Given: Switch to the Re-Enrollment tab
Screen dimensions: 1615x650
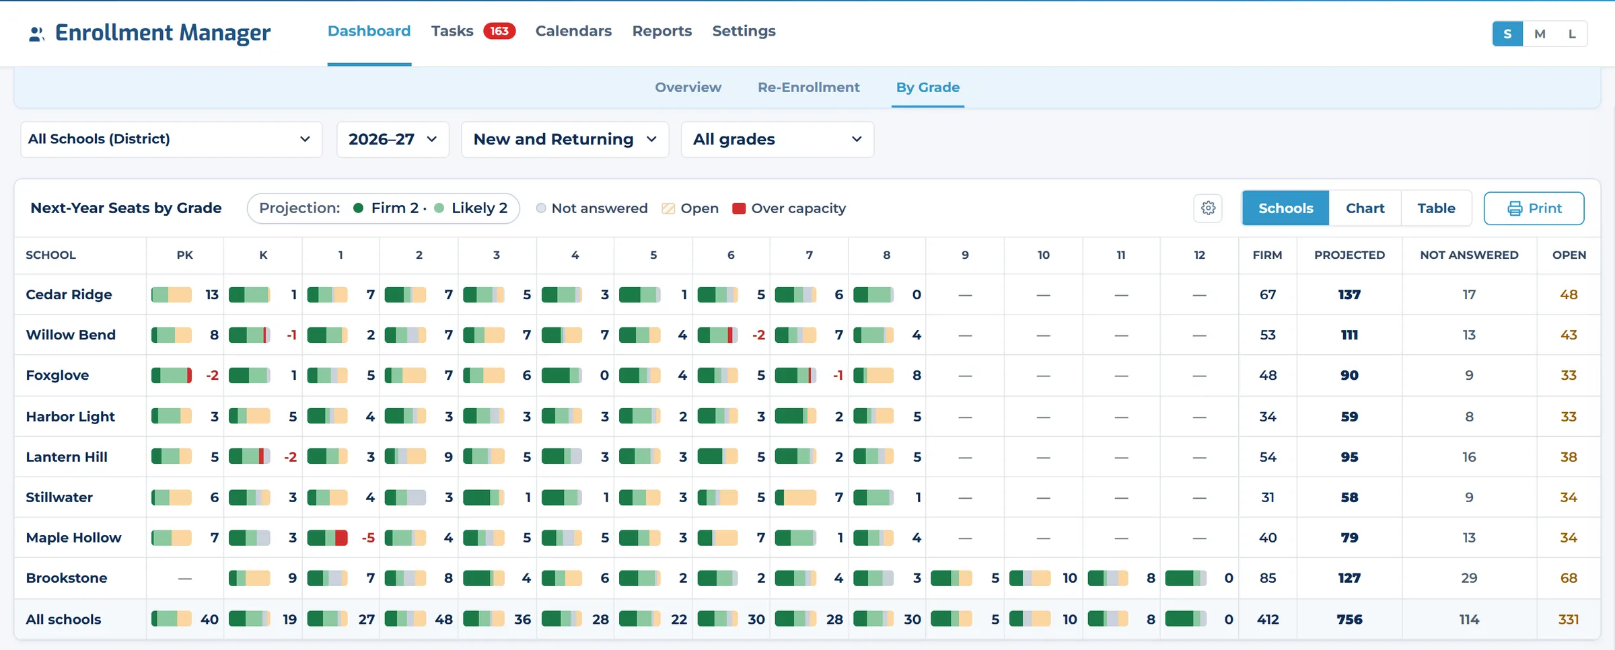Looking at the screenshot, I should (x=809, y=87).
